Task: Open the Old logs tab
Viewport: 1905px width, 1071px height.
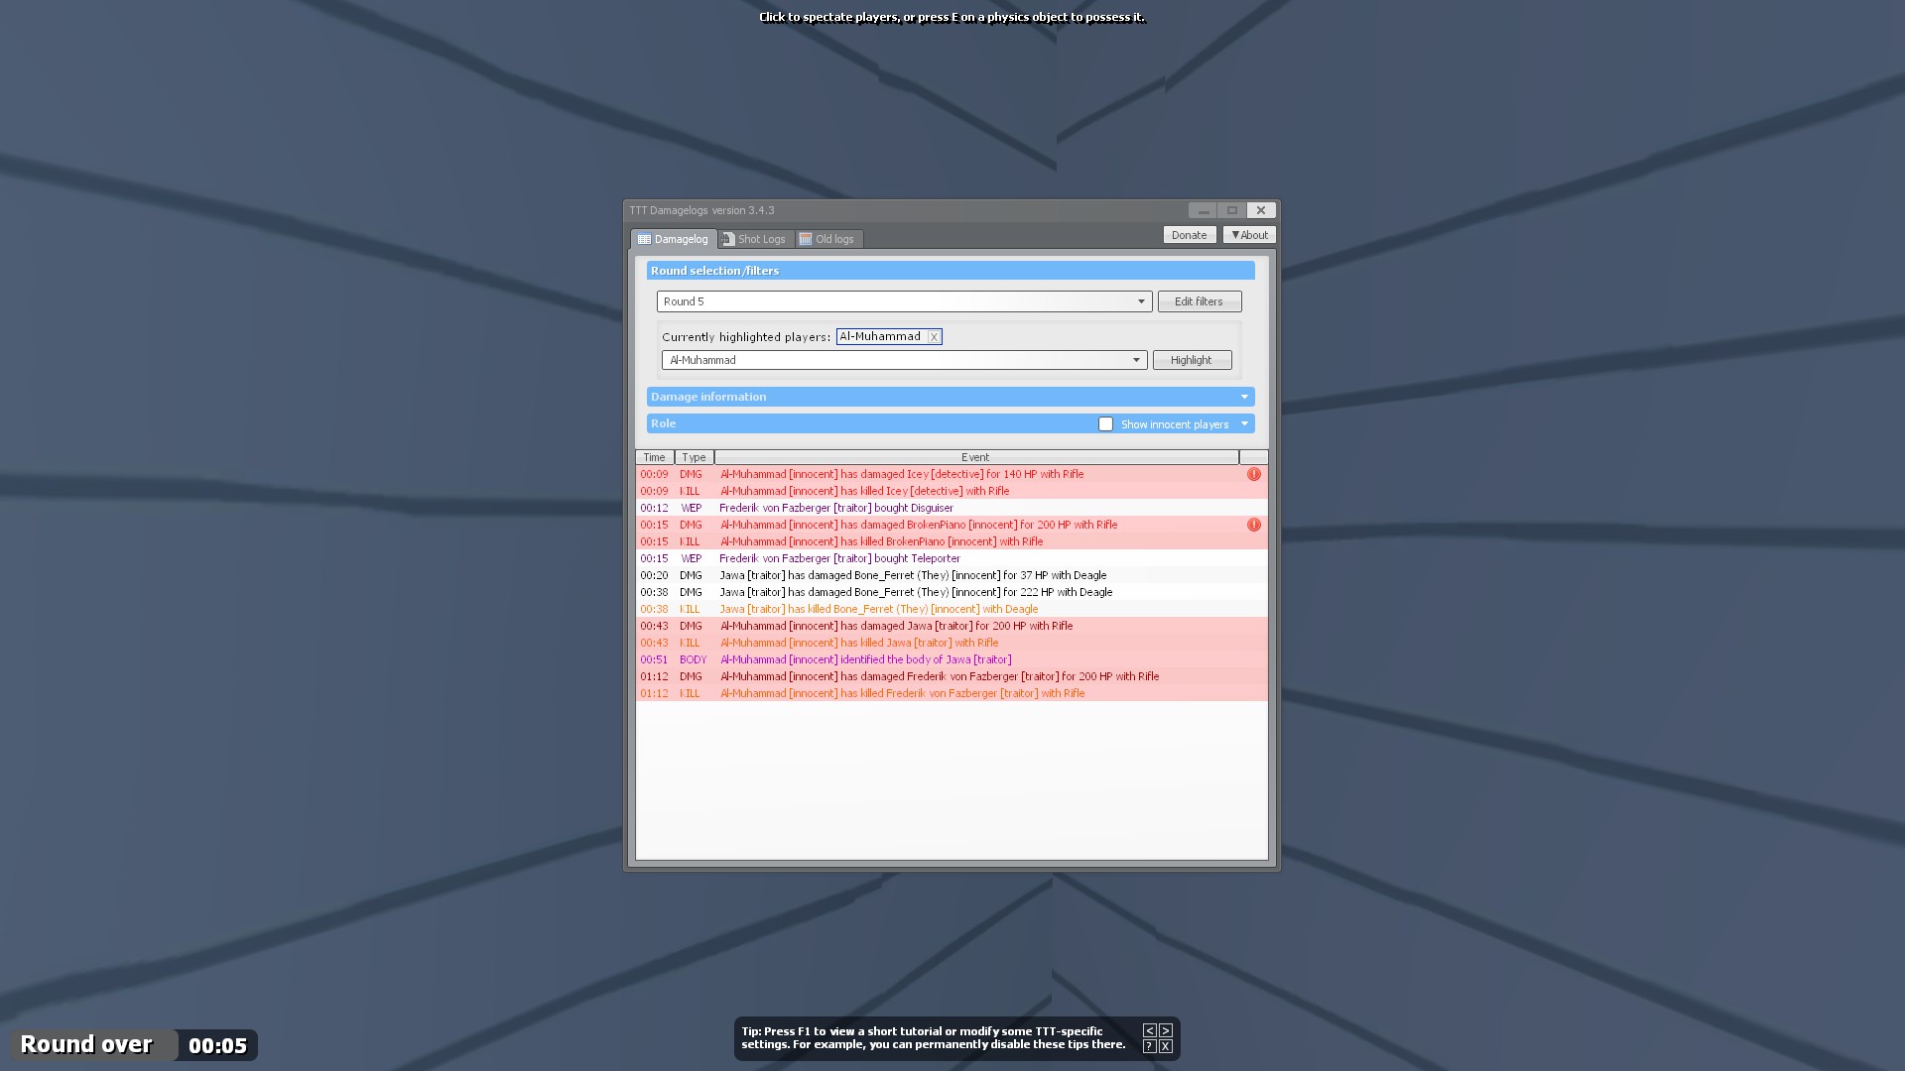Action: [828, 239]
